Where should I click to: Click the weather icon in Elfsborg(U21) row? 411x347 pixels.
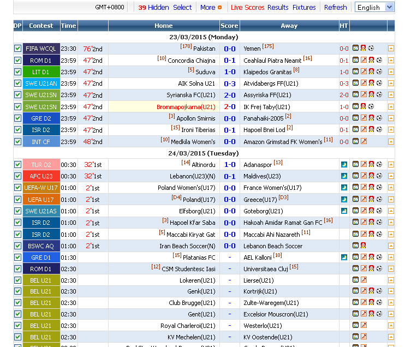pyautogui.click(x=344, y=211)
